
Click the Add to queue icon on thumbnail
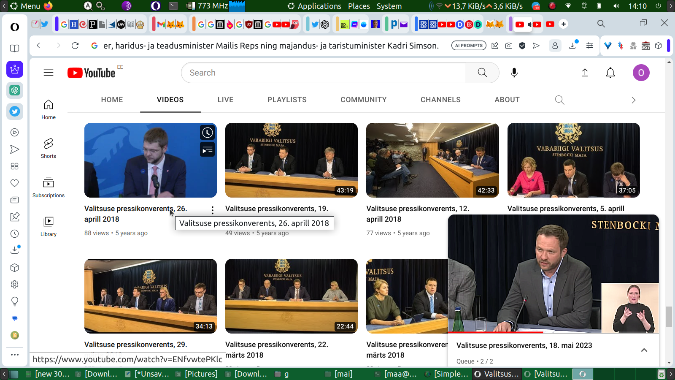pyautogui.click(x=207, y=149)
